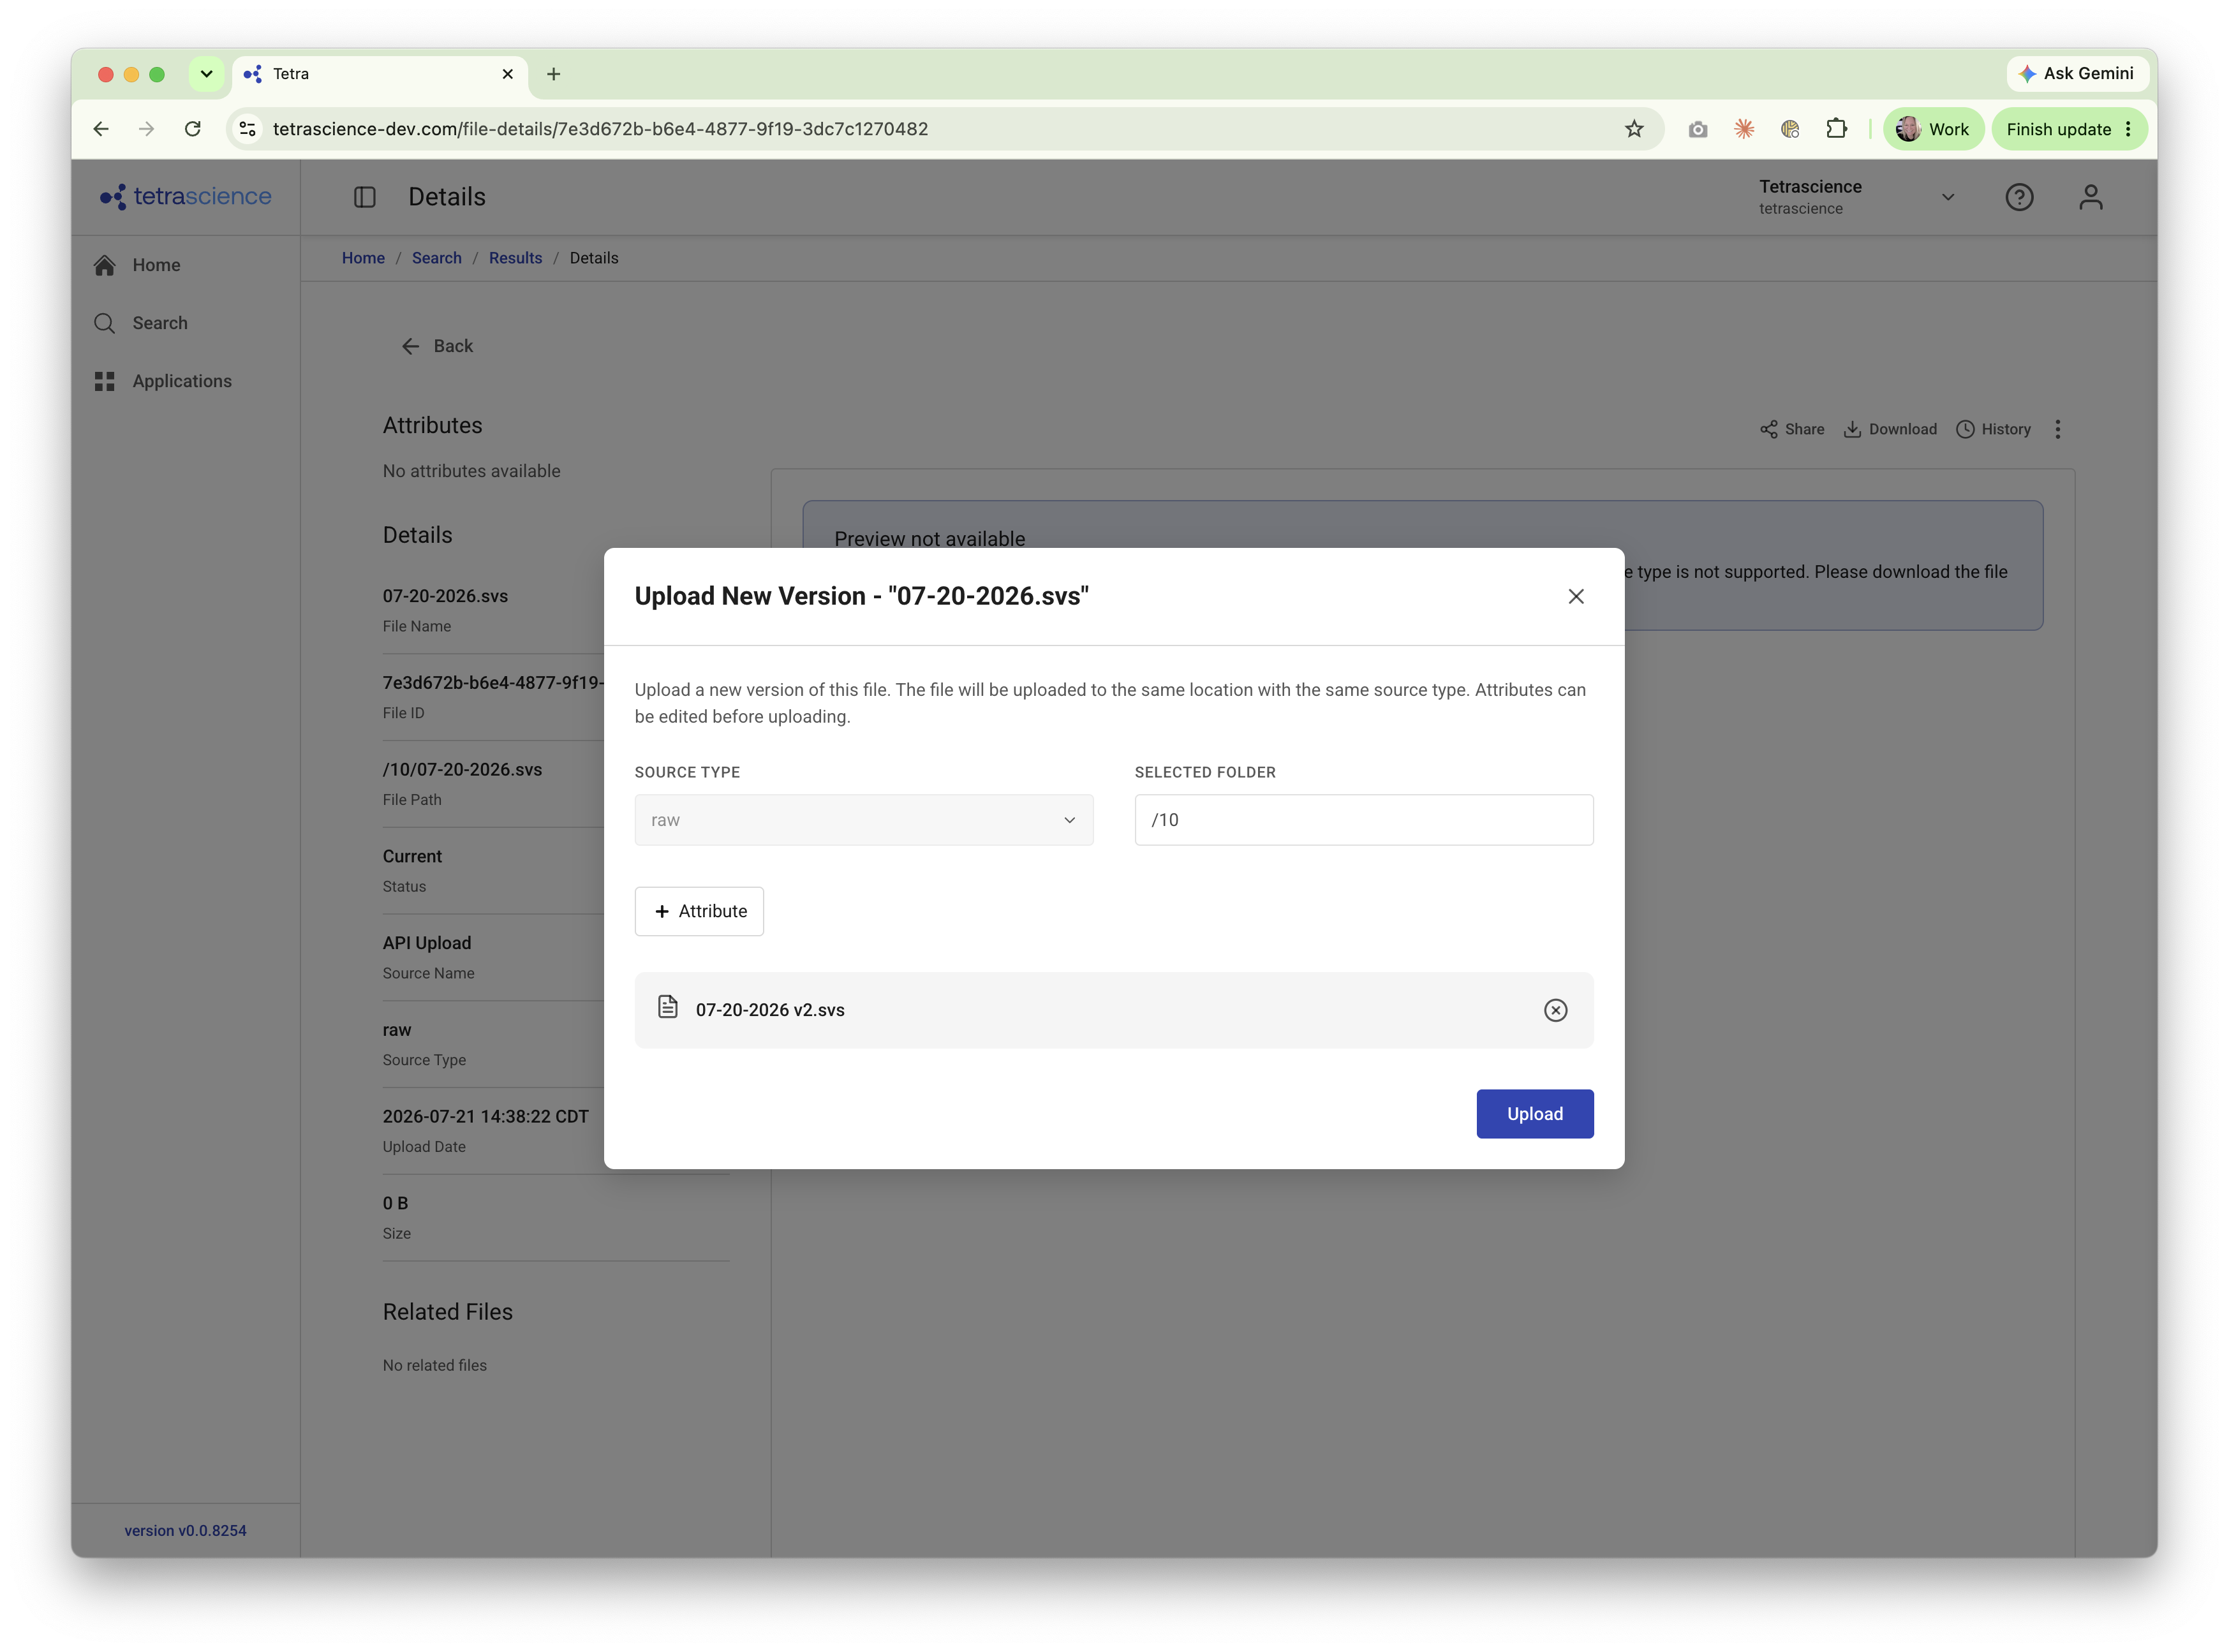Image resolution: width=2229 pixels, height=1652 pixels.
Task: Go to Home in sidebar
Action: coord(156,265)
